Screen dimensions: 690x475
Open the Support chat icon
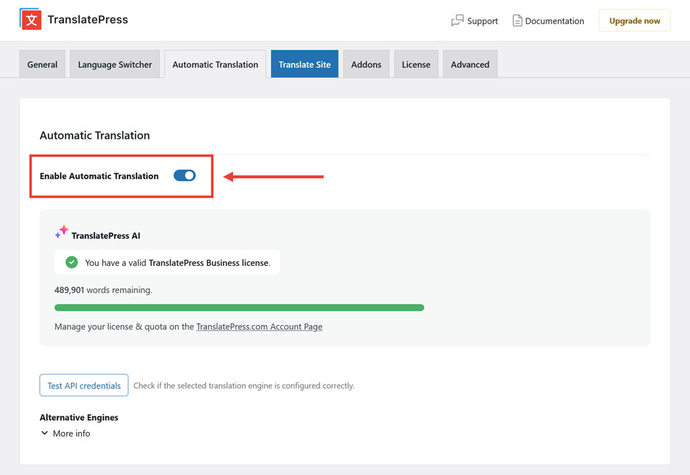tap(457, 21)
